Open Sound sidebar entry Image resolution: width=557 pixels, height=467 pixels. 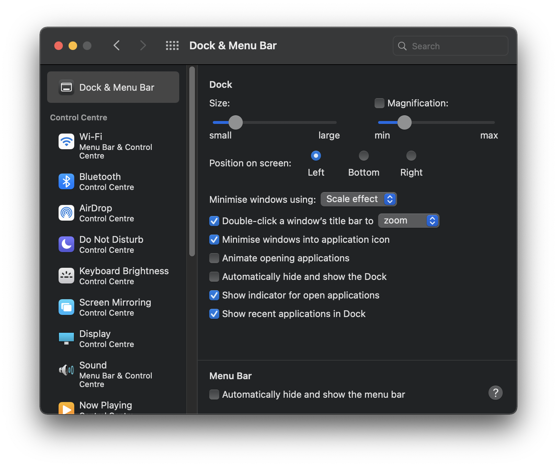tap(113, 374)
